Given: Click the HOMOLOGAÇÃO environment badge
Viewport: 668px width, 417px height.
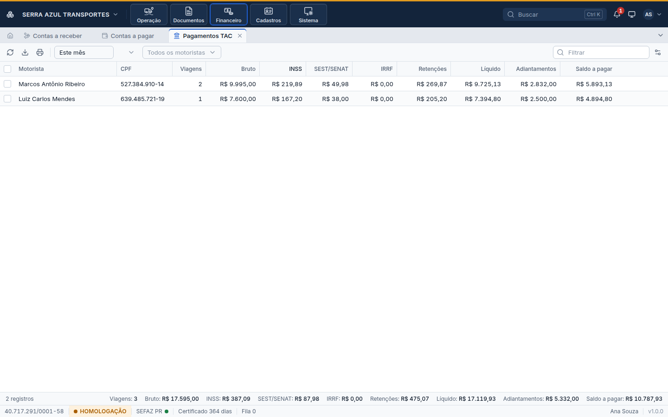Looking at the screenshot, I should tap(100, 411).
